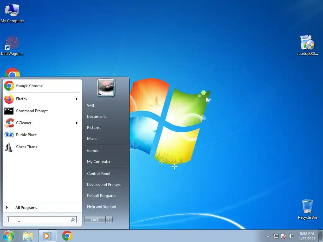The image size is (323, 242).
Task: Open the VM1 user folder
Action: click(x=91, y=105)
